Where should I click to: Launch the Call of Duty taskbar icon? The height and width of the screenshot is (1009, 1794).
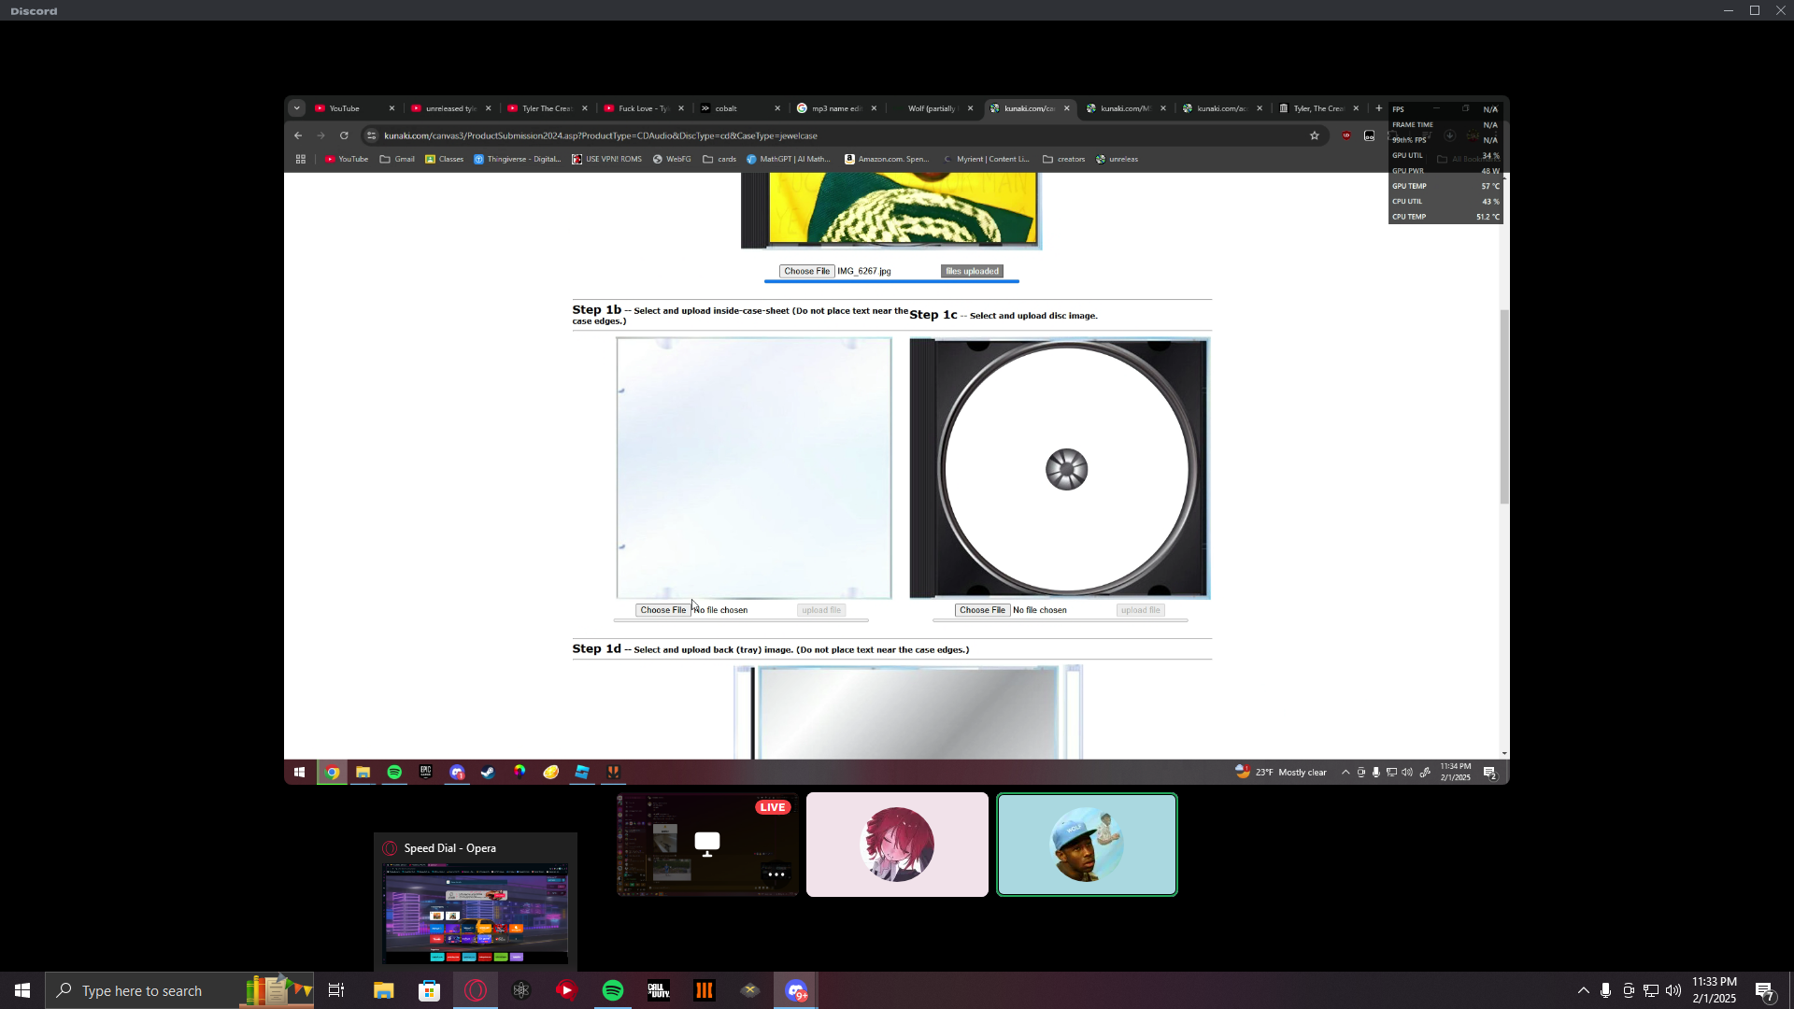tap(659, 990)
